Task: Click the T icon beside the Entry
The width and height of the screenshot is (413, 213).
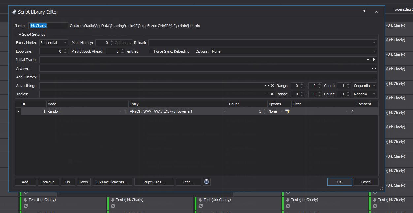Action: 125,112
